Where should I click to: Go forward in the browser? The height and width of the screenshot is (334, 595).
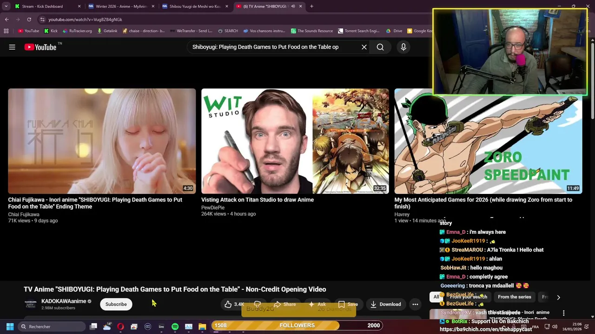18,19
